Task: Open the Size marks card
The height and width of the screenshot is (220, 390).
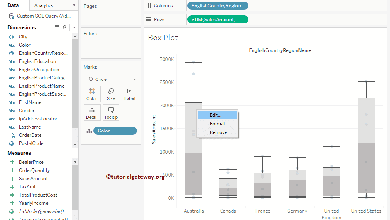Action: (x=111, y=94)
